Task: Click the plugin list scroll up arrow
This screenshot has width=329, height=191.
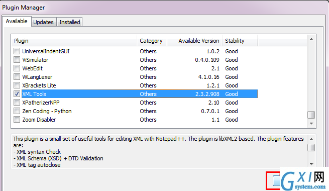Action: 311,39
